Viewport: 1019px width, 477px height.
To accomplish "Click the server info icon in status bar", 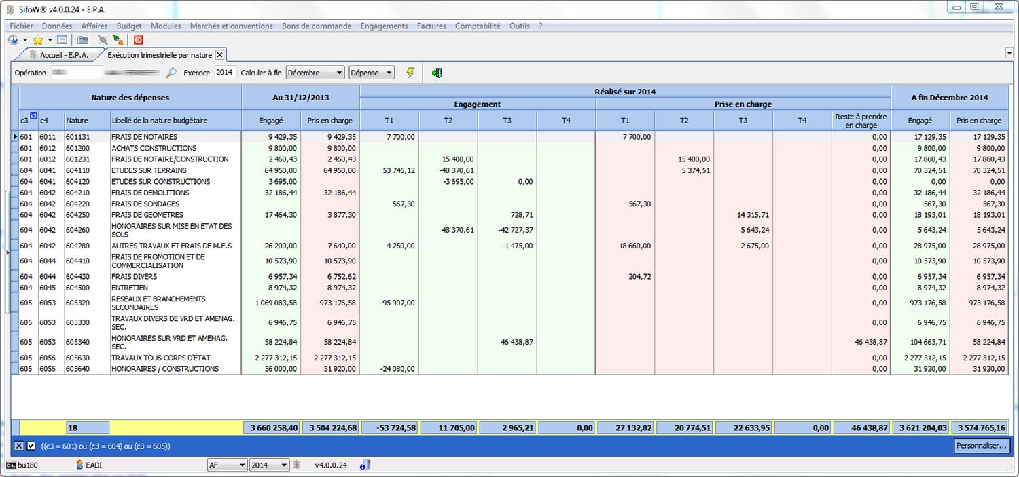I will [x=365, y=465].
